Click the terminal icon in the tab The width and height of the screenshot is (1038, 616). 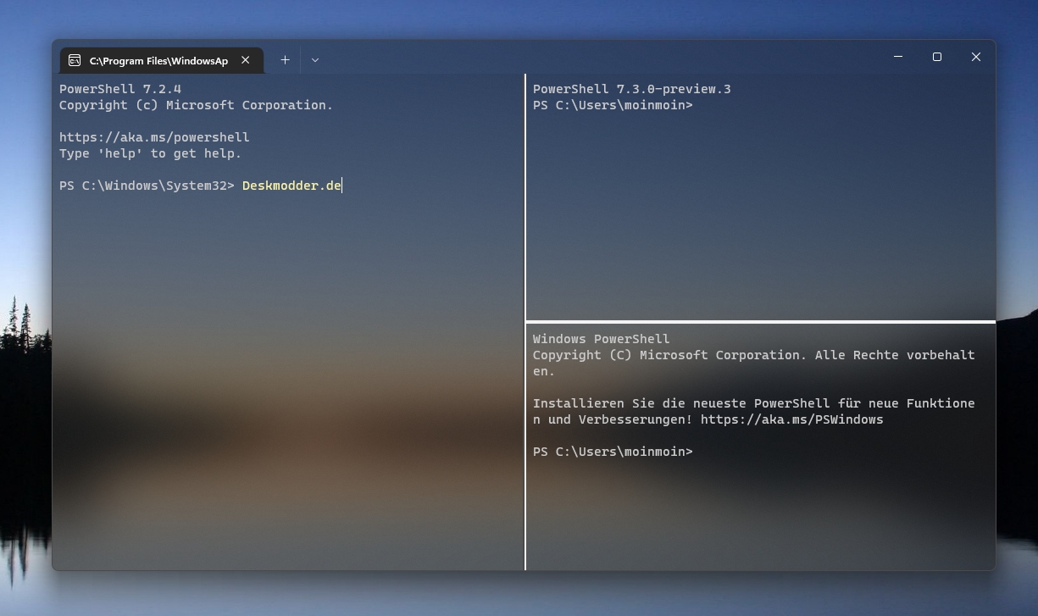click(x=75, y=60)
